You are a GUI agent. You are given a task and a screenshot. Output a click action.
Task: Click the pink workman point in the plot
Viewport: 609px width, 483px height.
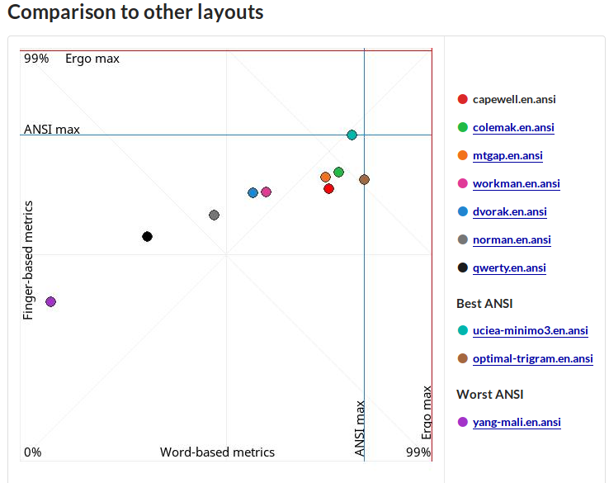click(x=266, y=192)
